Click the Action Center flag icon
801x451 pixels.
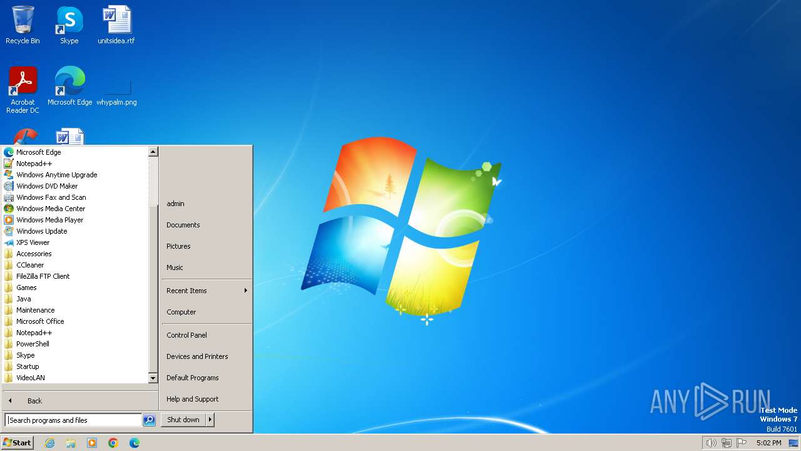742,443
